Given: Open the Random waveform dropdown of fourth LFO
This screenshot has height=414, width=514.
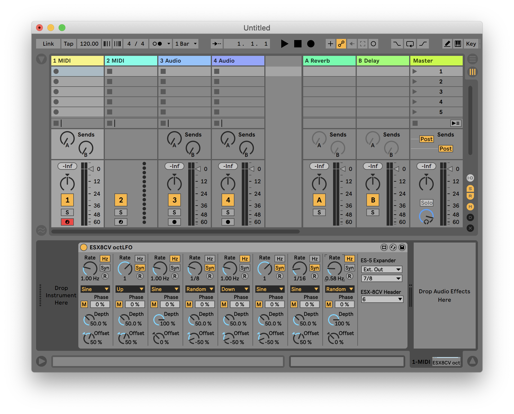Looking at the screenshot, I should (200, 289).
